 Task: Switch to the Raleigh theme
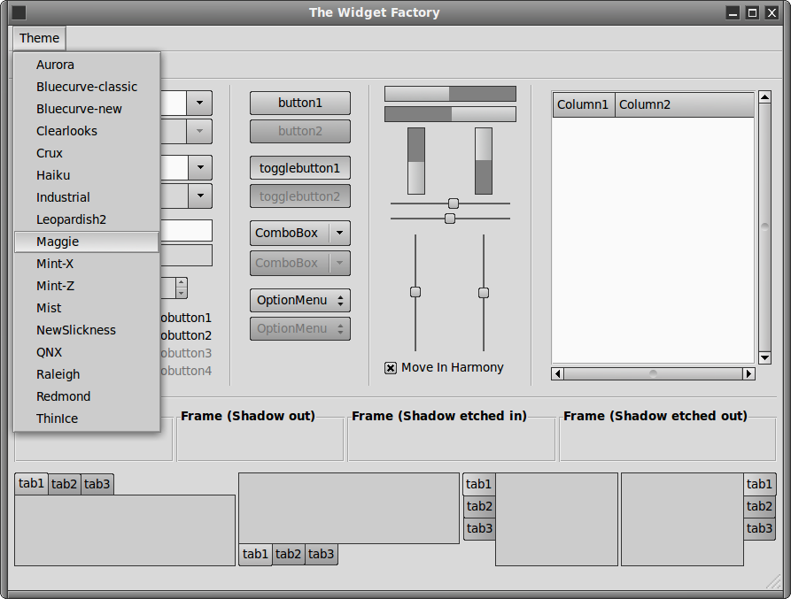[x=87, y=375]
